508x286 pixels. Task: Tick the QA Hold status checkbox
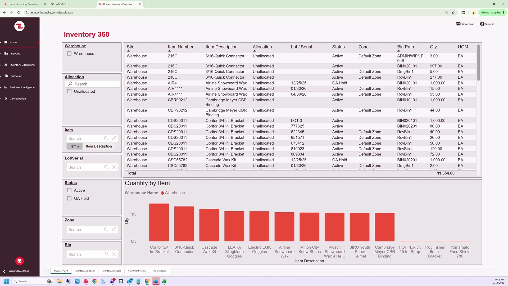click(x=69, y=198)
